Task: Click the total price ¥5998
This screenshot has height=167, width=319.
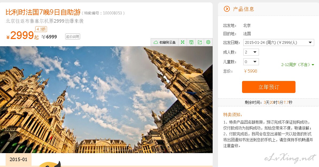Action: pyautogui.click(x=250, y=71)
